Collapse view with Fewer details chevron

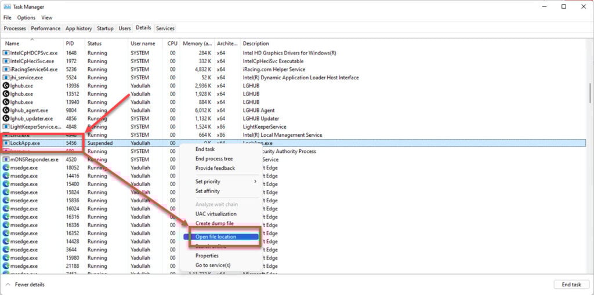click(8, 285)
